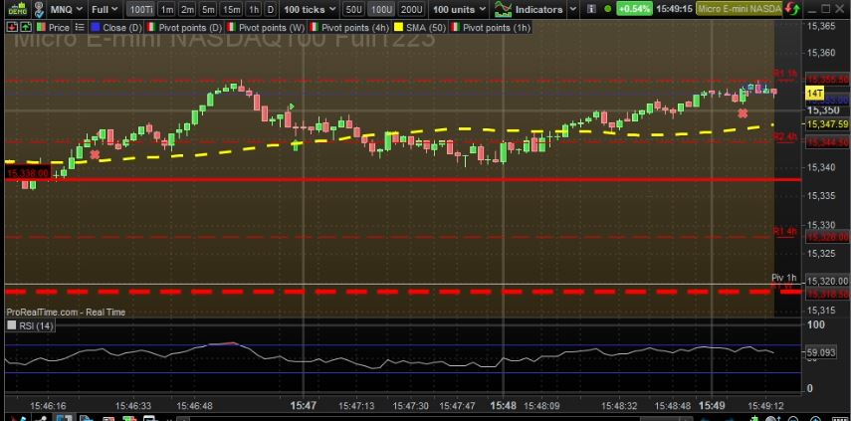This screenshot has height=421, width=851.
Task: Select the 100U history button
Action: coord(381,9)
